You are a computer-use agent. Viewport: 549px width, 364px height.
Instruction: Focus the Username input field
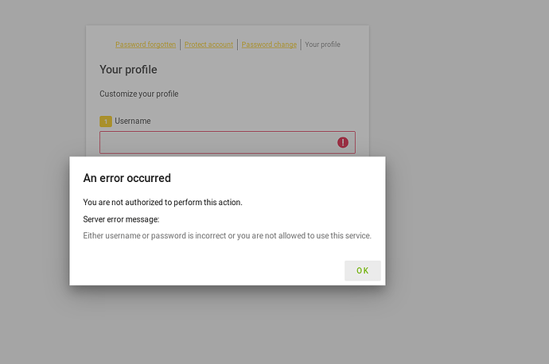point(215,142)
